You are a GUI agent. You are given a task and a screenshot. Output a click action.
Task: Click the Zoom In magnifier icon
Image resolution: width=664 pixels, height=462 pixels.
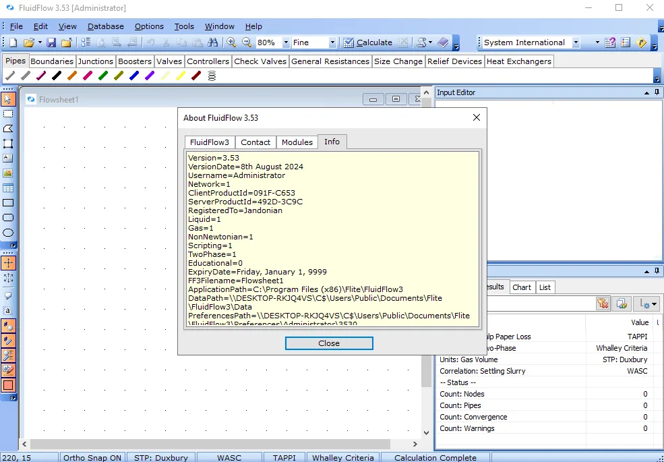point(231,42)
